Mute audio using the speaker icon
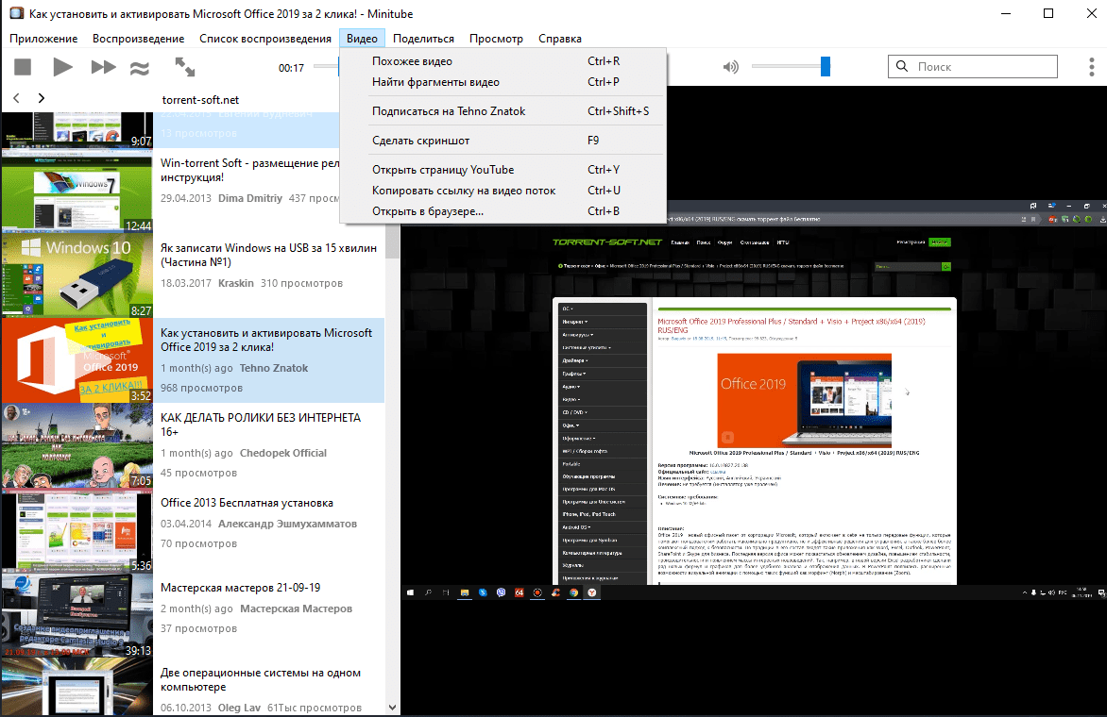 [731, 67]
